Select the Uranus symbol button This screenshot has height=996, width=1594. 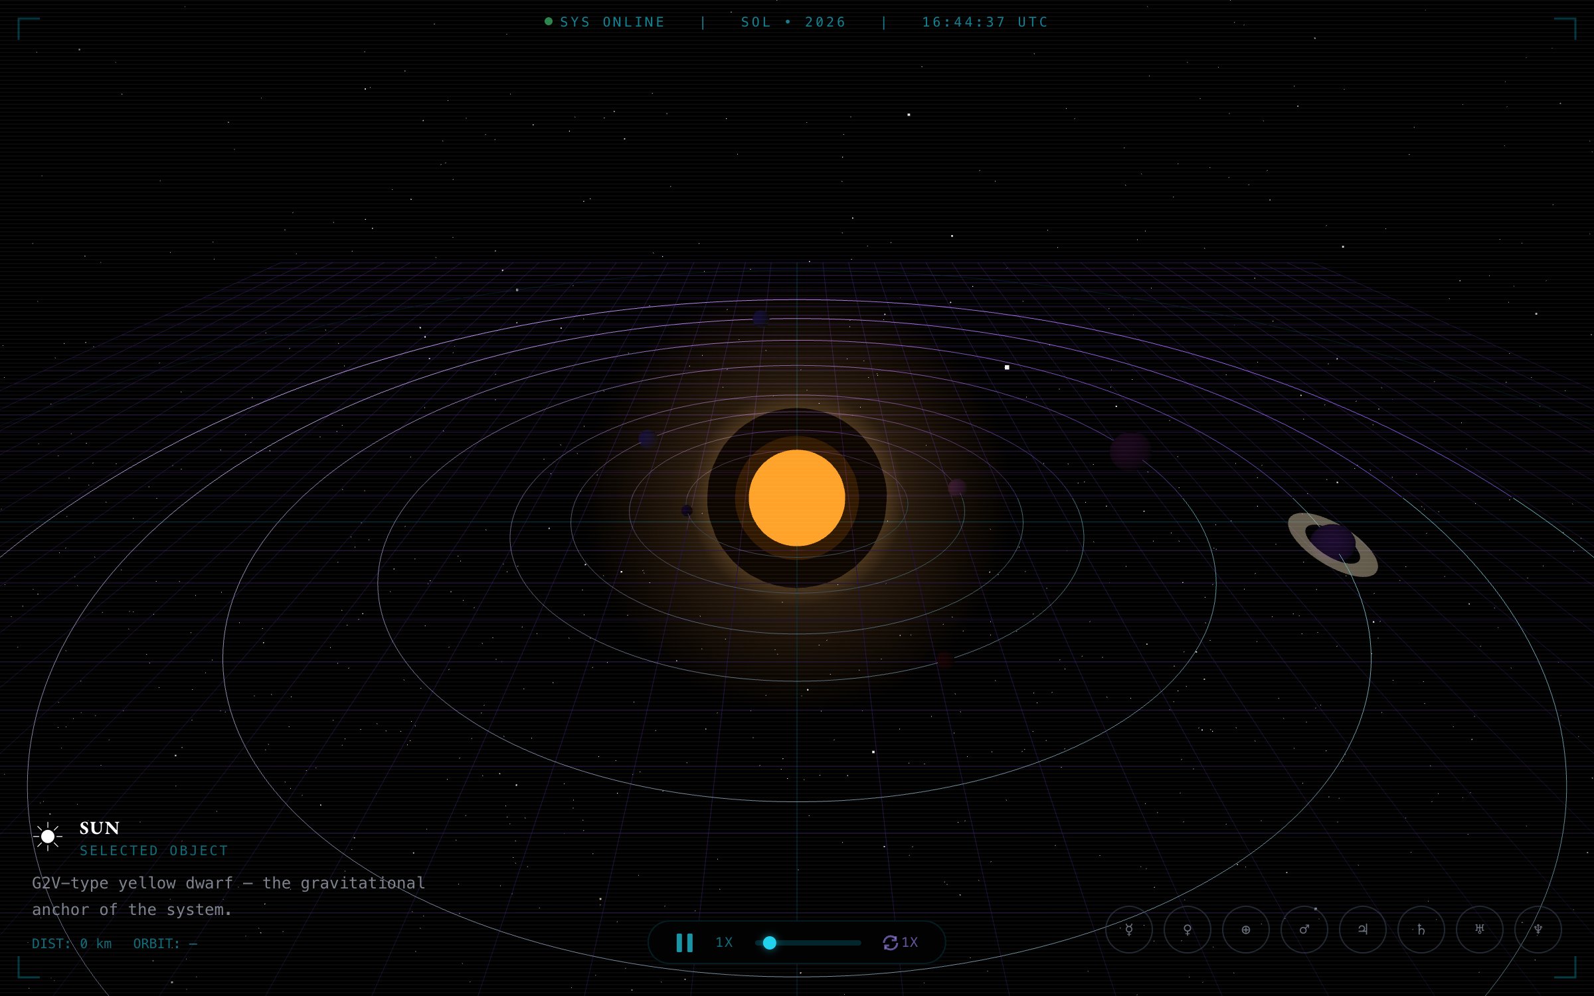pyautogui.click(x=1479, y=930)
